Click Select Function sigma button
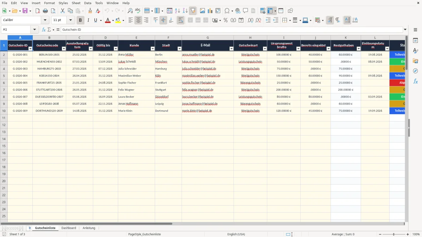Screen dimensions: 422x237 click(x=49, y=30)
